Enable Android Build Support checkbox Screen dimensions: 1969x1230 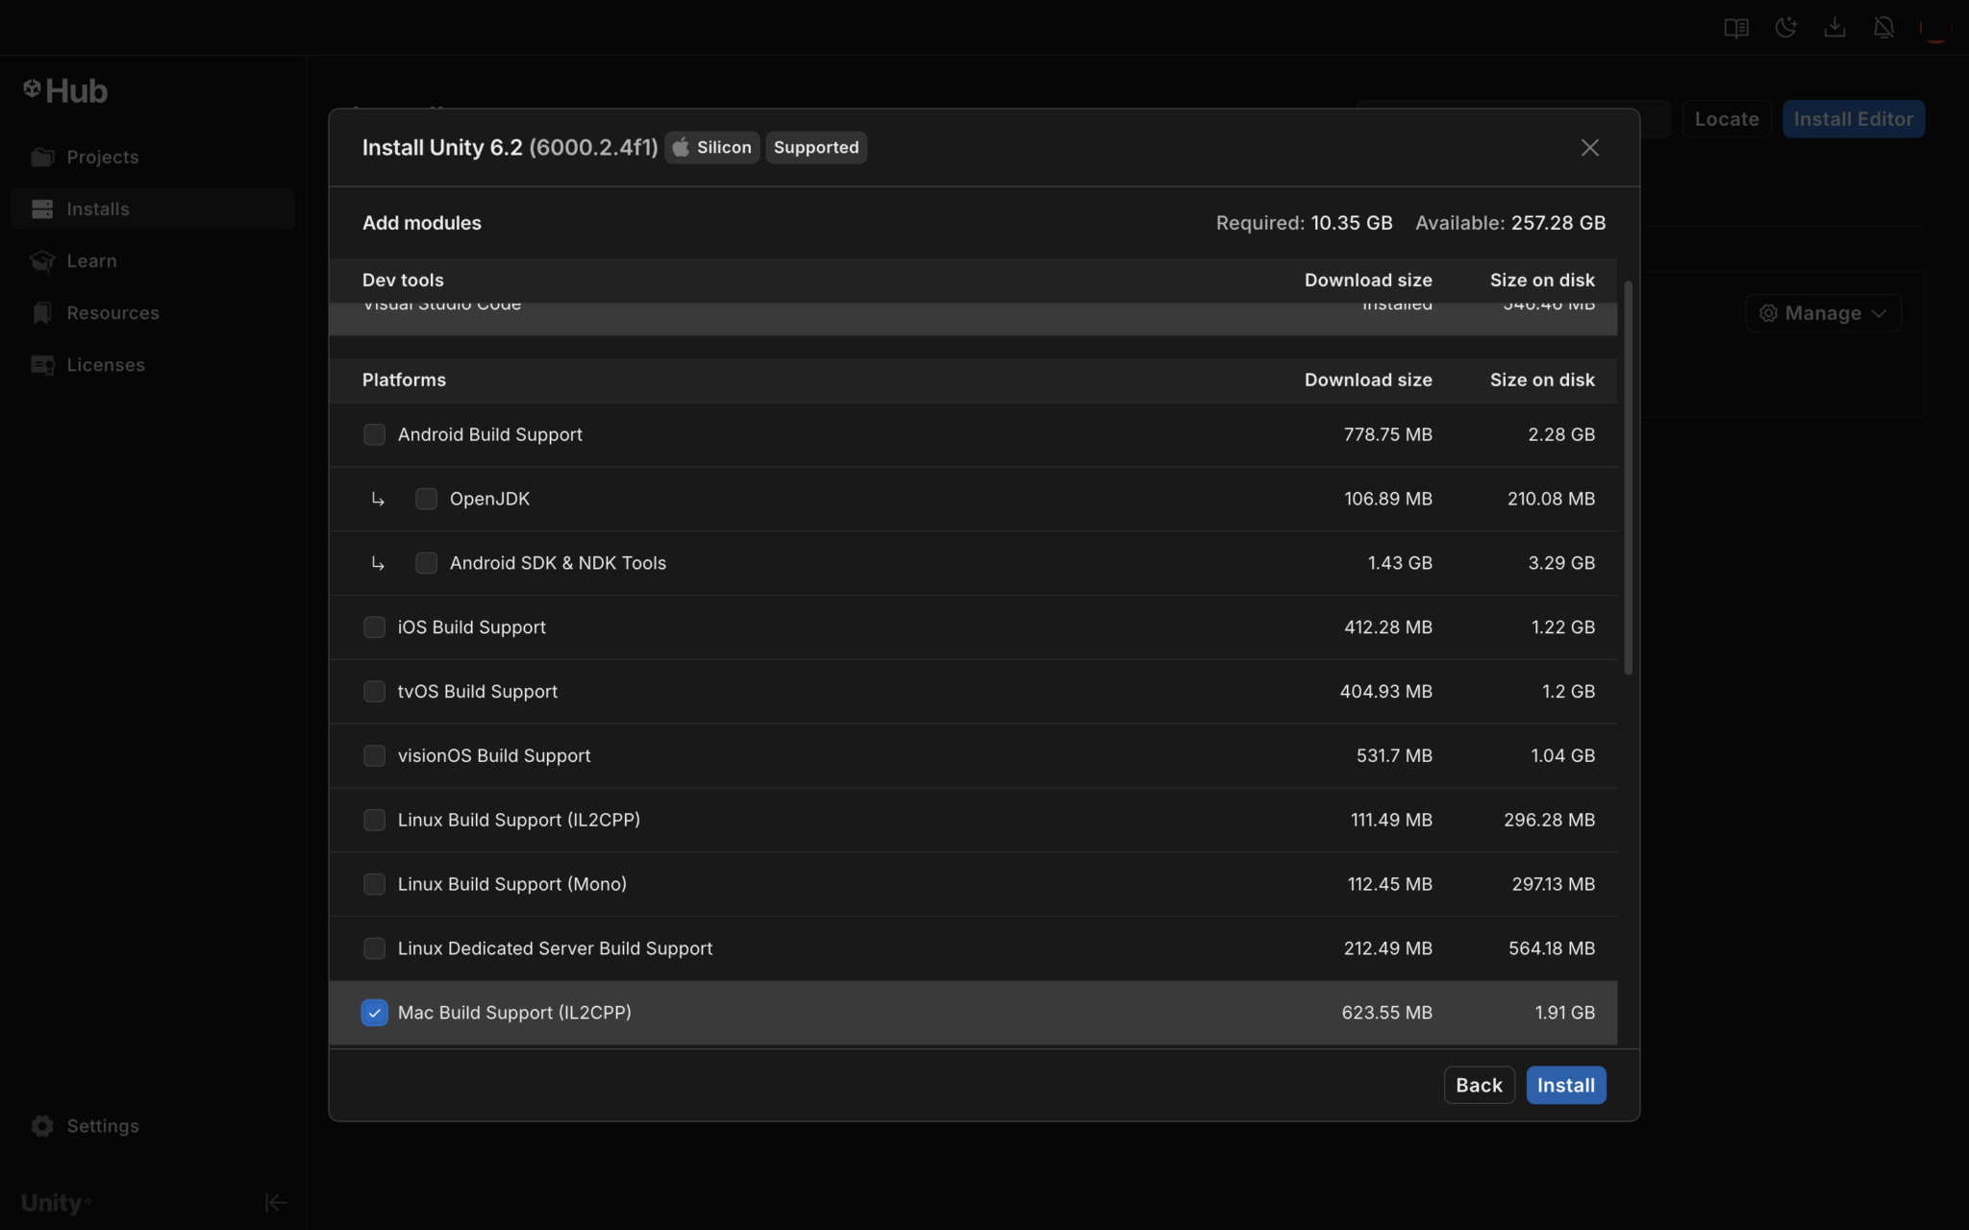(x=374, y=434)
